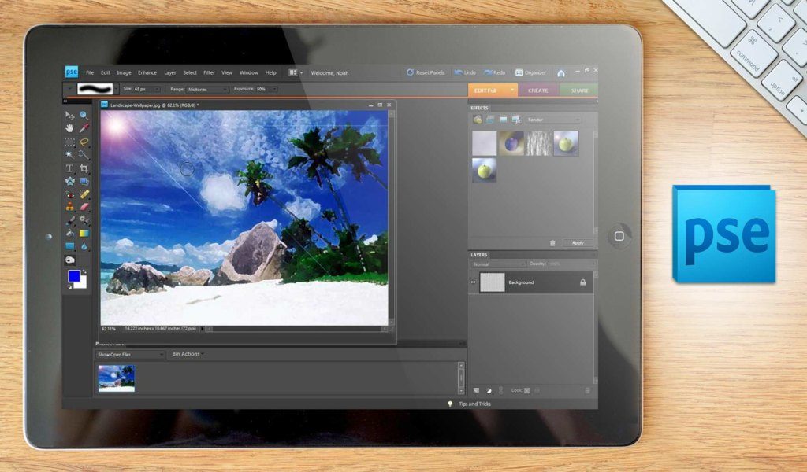Toggle lock transparent pixels checkerboard in Layers
807x472 pixels.
point(527,391)
